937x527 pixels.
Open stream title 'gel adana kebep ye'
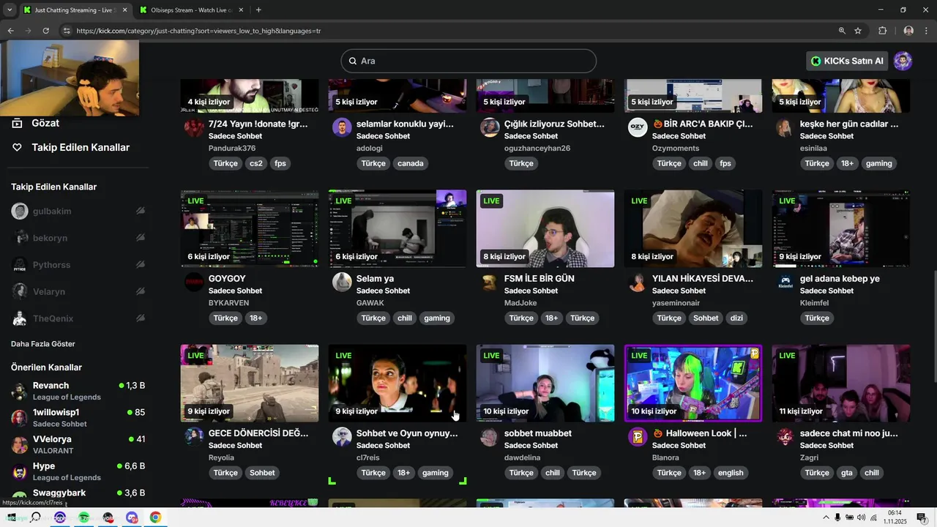point(840,279)
